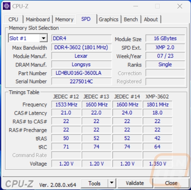
Task: Click the XMP tRAS value 42
Action: click(158, 138)
